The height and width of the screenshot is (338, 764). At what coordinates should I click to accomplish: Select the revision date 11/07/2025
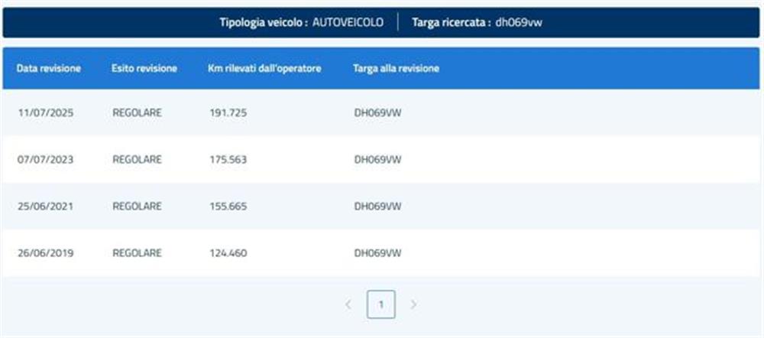click(x=46, y=113)
